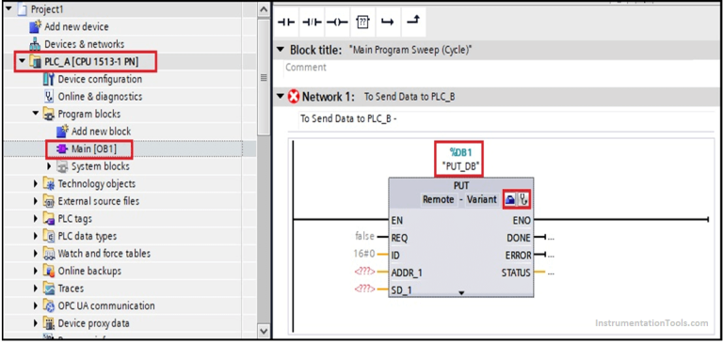
Task: Click the Online & diagnostics icon
Action: point(49,97)
